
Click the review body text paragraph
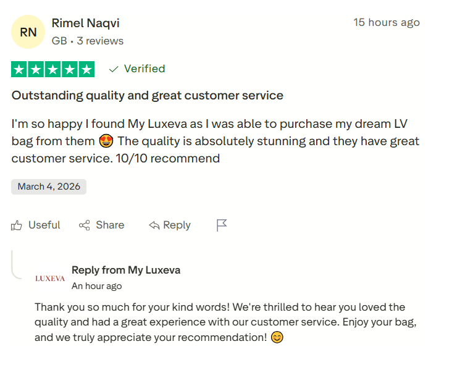pos(215,141)
